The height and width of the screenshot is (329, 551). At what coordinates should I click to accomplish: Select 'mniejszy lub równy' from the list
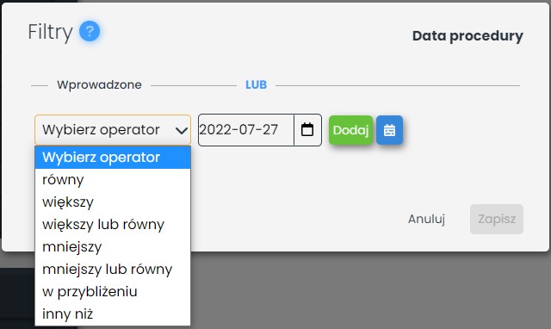113,270
